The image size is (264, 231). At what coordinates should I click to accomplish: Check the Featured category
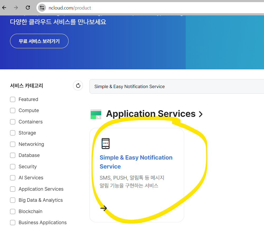point(13,99)
